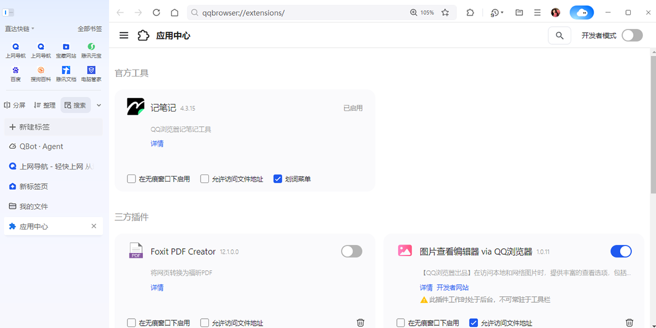Check 在无痕窗口下启用 for 图片查看编辑器

click(401, 323)
